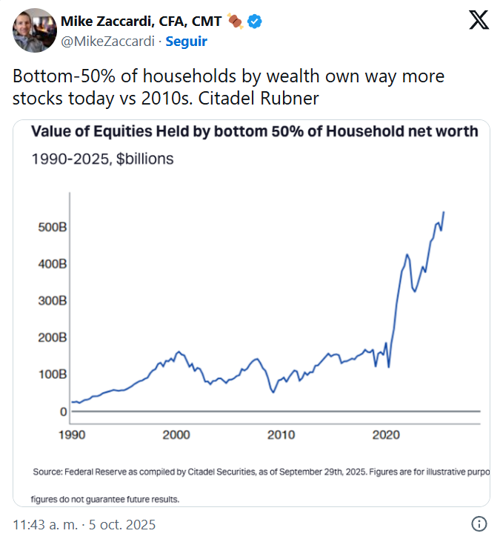Click the meat emoji after CMT
500x542 pixels.
tap(235, 21)
